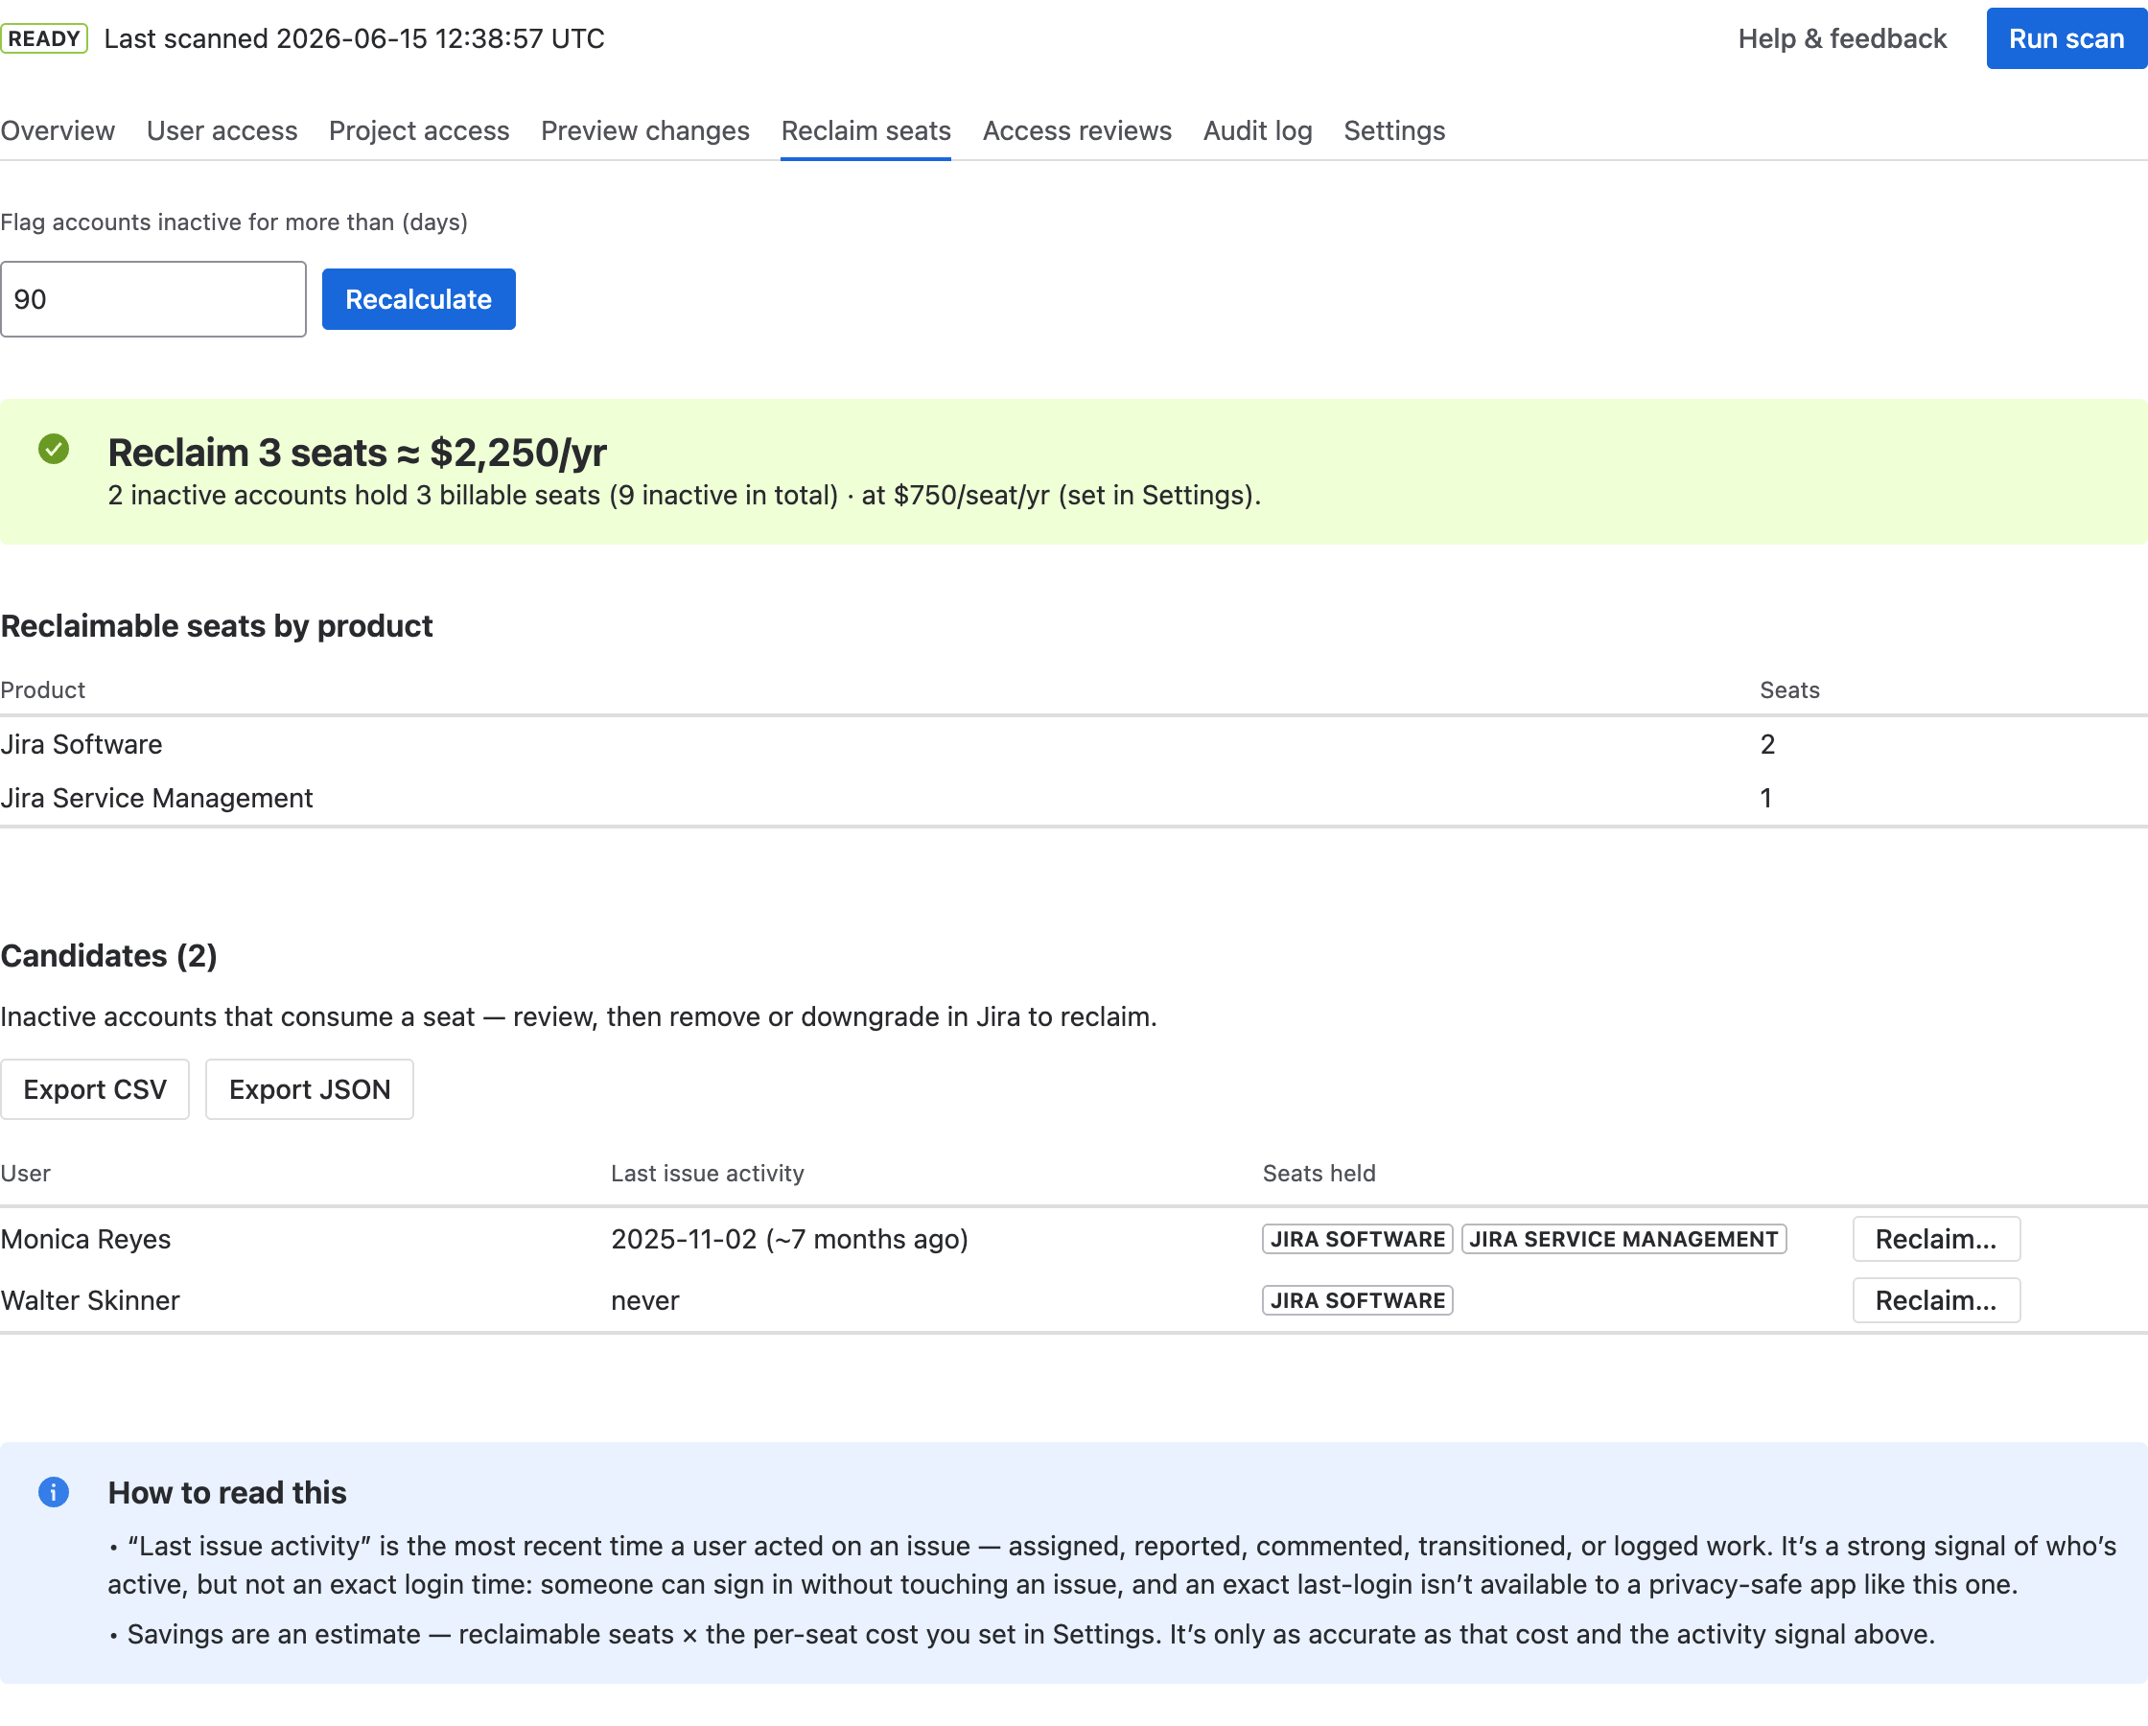Reclaim seats for Monica Reyes
The image size is (2148, 1726).
tap(1936, 1239)
